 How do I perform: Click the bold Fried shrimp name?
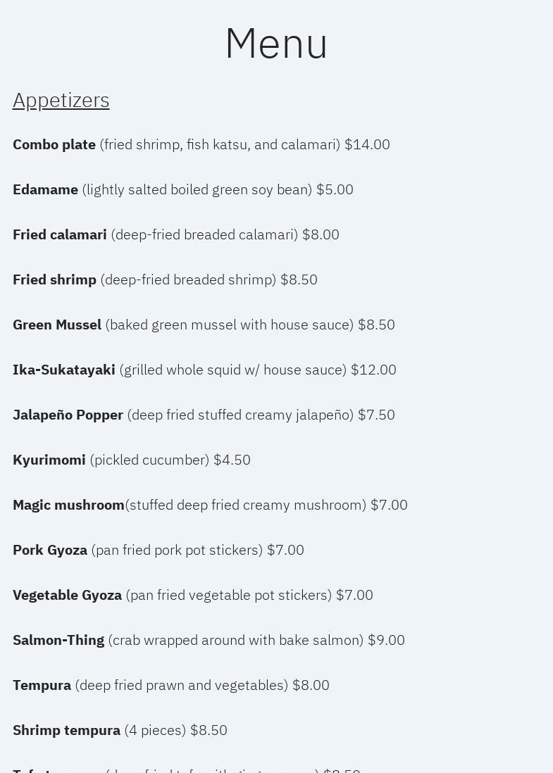pyautogui.click(x=54, y=280)
